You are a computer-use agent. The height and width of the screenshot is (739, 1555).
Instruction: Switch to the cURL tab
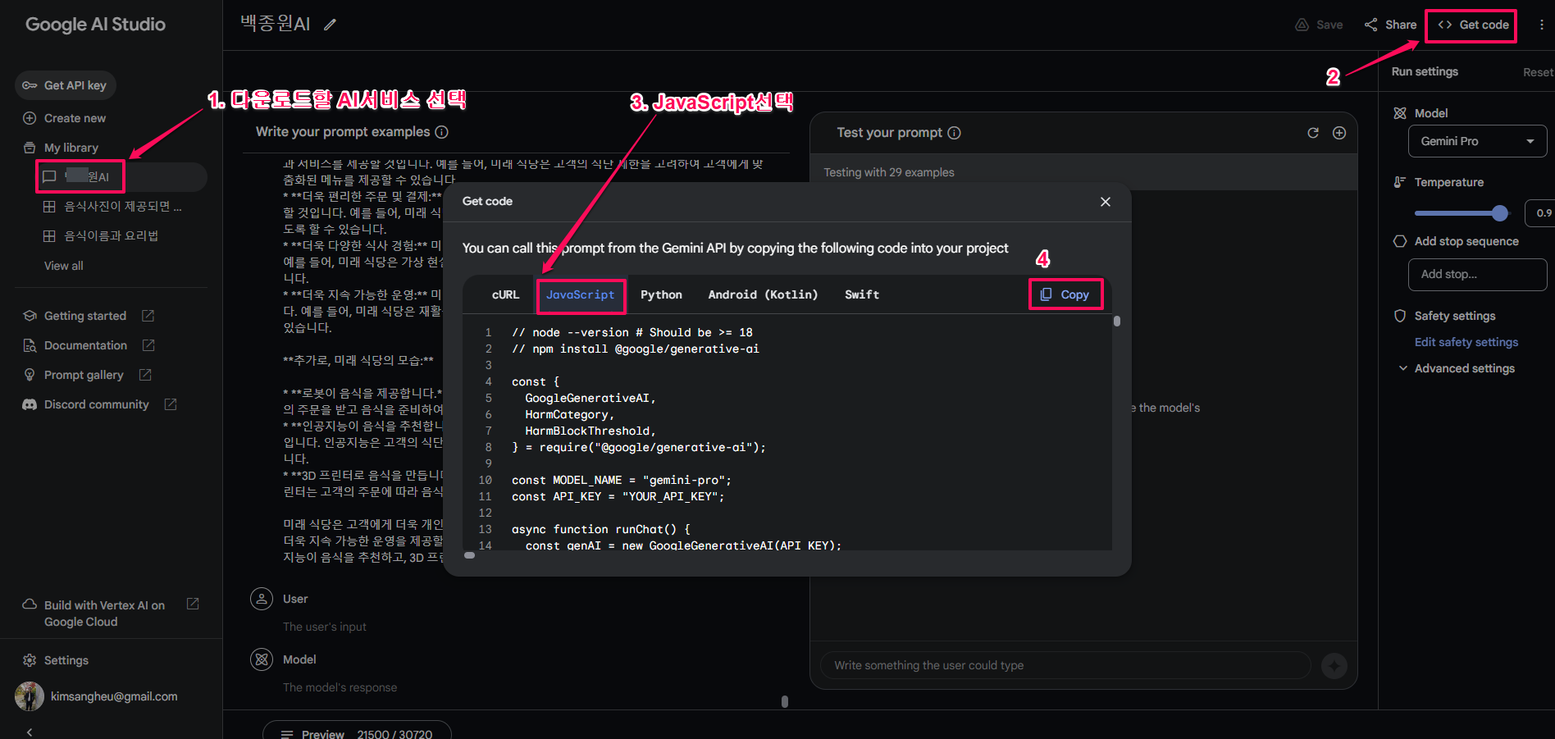[505, 295]
